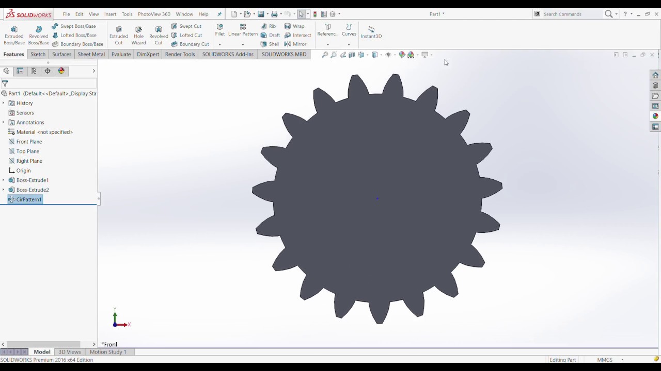Select the Fillet tool
This screenshot has width=661, height=371.
(220, 30)
